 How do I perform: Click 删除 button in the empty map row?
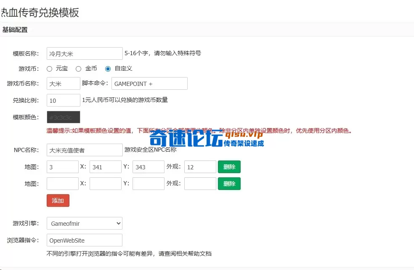[229, 184]
